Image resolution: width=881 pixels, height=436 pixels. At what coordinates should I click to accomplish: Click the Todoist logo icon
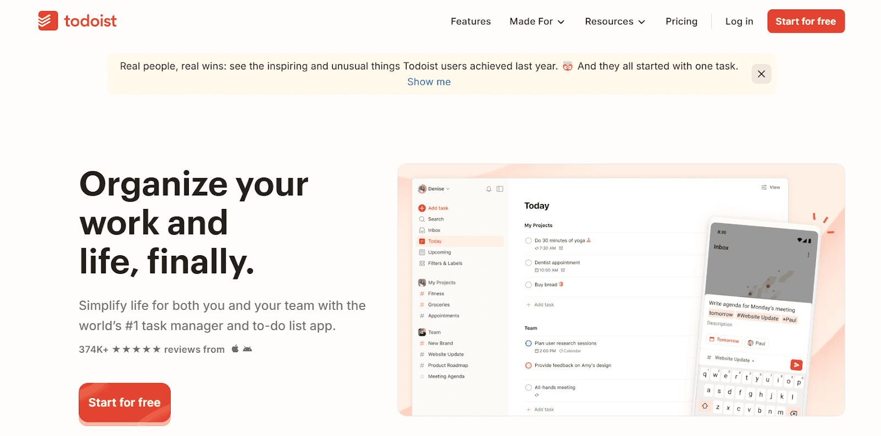pyautogui.click(x=48, y=21)
